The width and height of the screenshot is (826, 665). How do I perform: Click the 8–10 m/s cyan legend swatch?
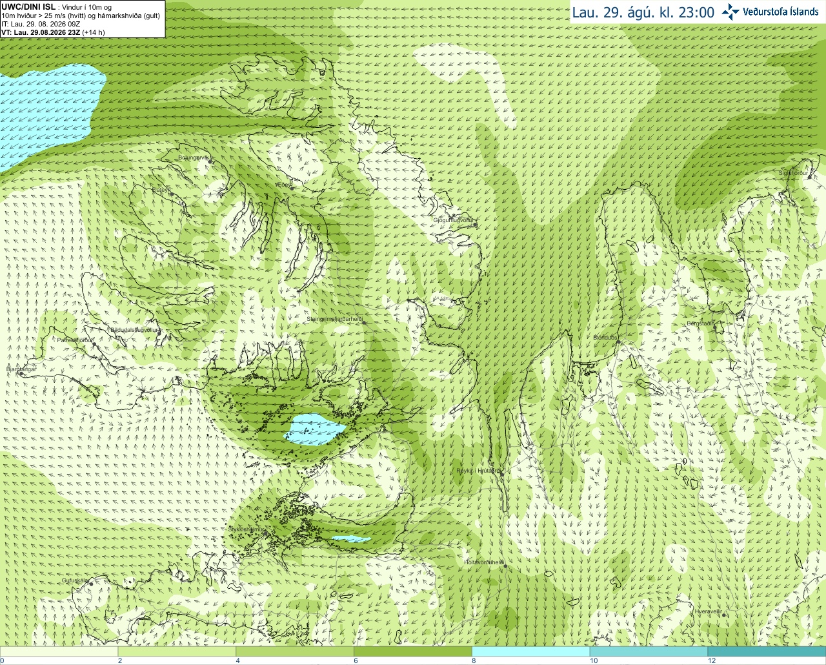(x=531, y=652)
